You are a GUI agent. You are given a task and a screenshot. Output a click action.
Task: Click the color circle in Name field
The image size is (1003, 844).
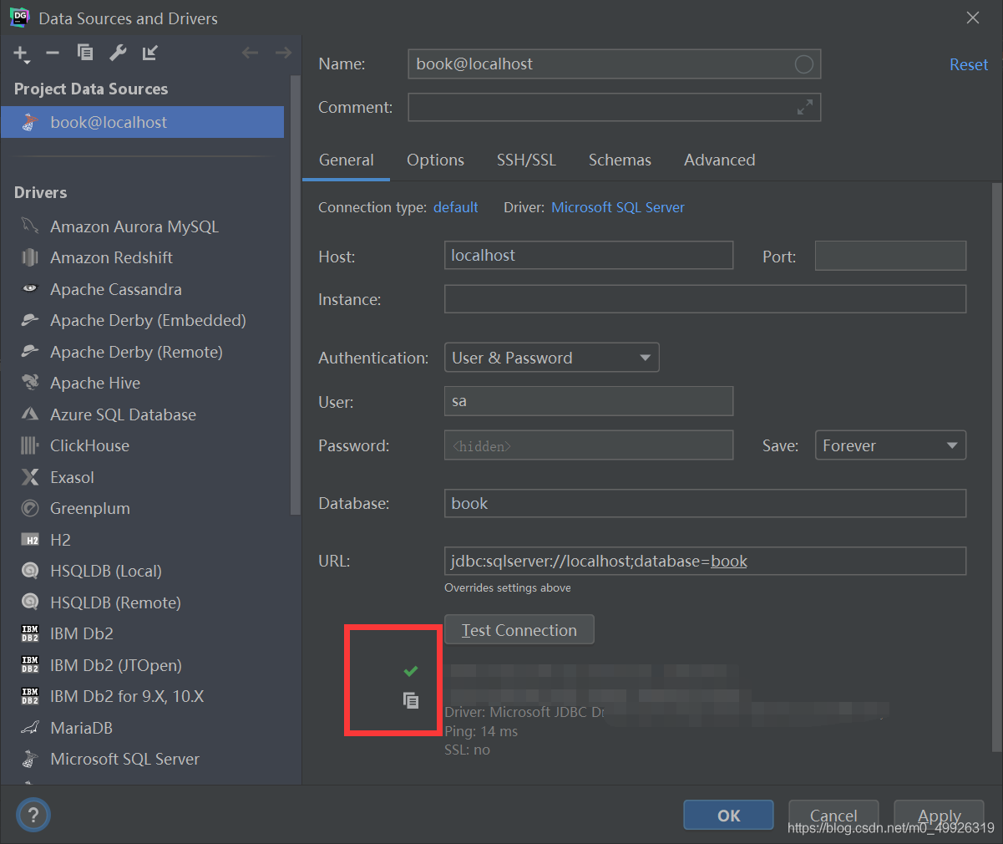click(803, 64)
